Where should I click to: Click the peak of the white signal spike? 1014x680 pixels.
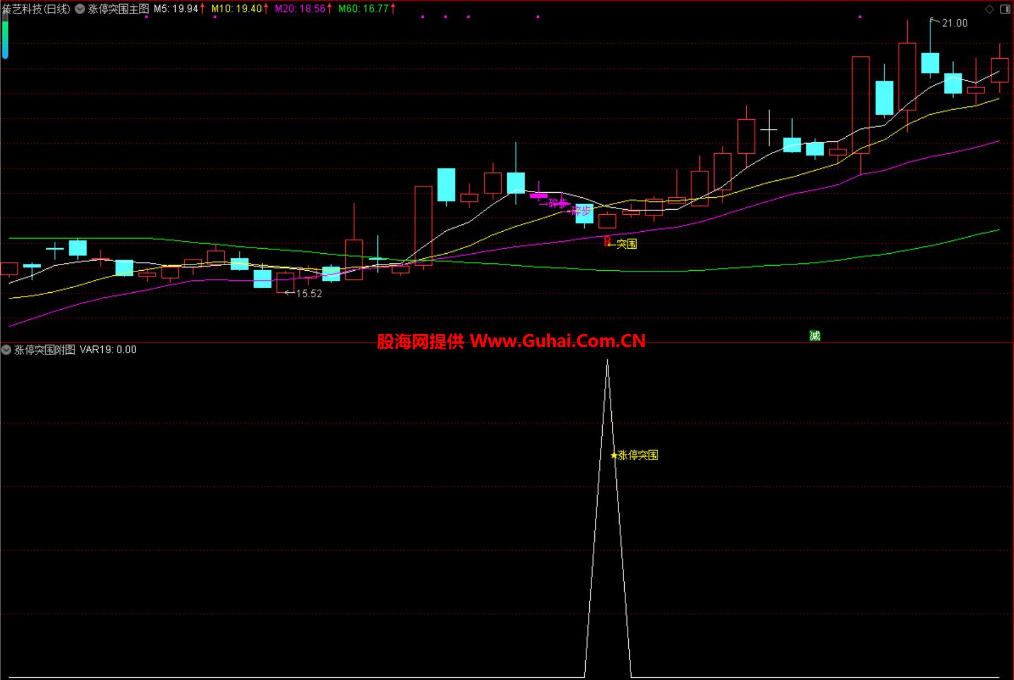tap(607, 361)
